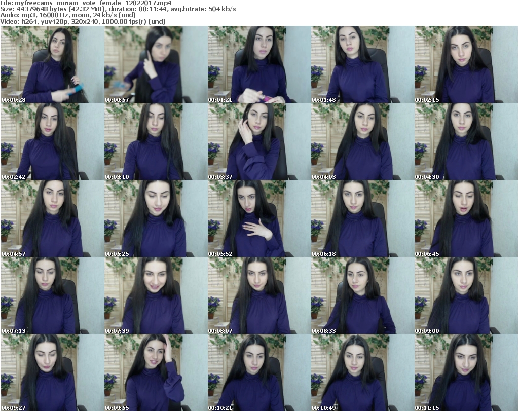The image size is (519, 411).
Task: Select the thumbnail frame at 00:05:52
Action: [x=259, y=218]
